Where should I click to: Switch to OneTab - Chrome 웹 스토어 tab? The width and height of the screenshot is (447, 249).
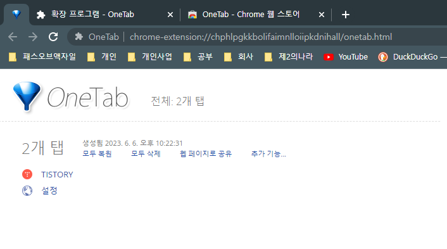point(251,15)
